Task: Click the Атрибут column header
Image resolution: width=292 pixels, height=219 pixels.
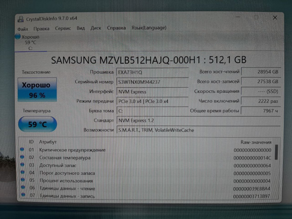Action: (x=48, y=142)
